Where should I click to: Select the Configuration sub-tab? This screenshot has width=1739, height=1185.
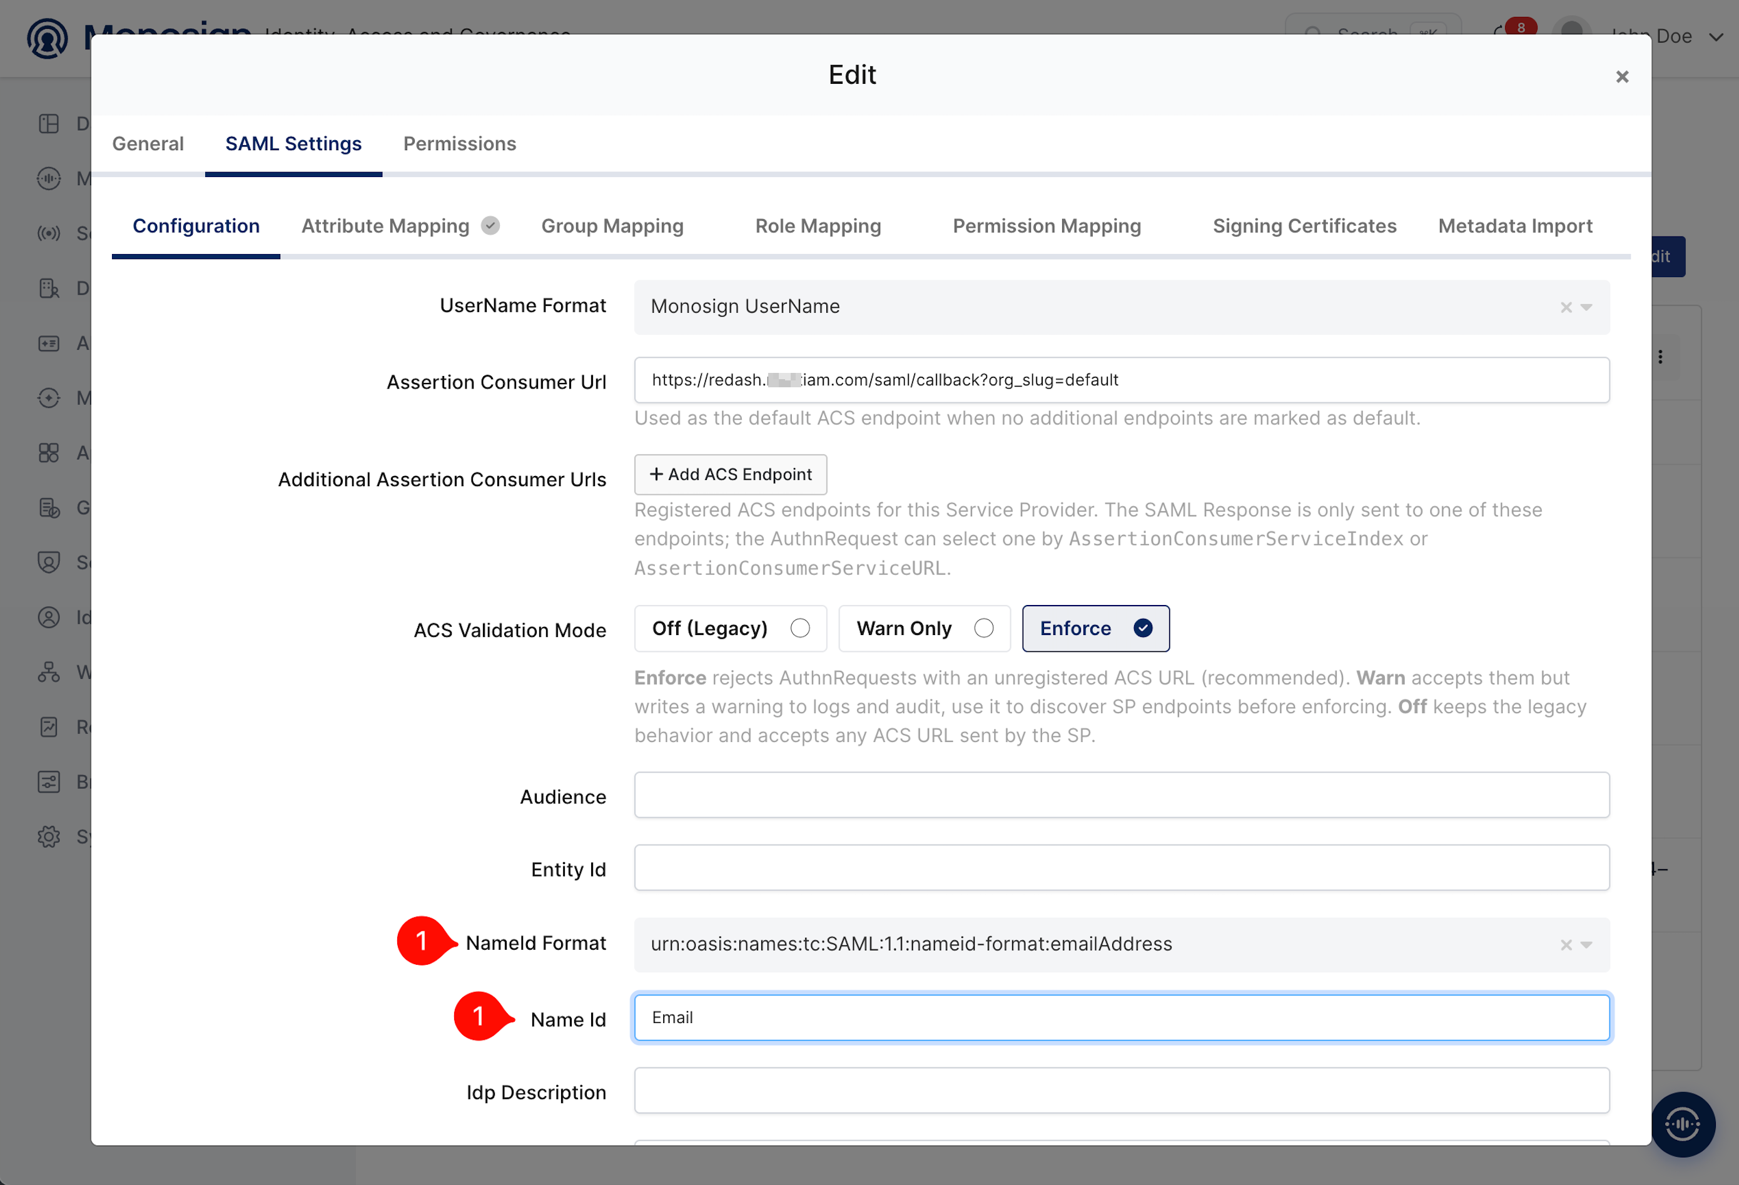coord(196,226)
